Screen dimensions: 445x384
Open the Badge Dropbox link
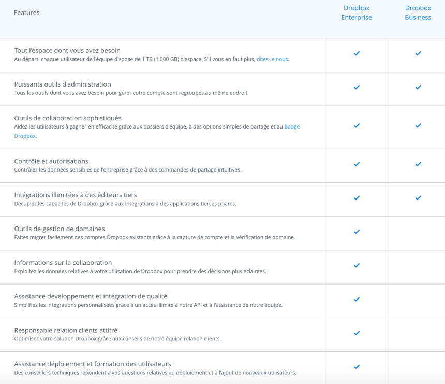[293, 126]
